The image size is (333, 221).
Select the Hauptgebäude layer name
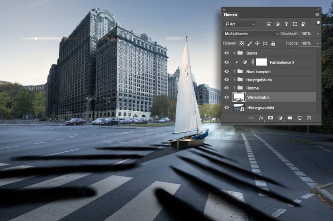259,80
